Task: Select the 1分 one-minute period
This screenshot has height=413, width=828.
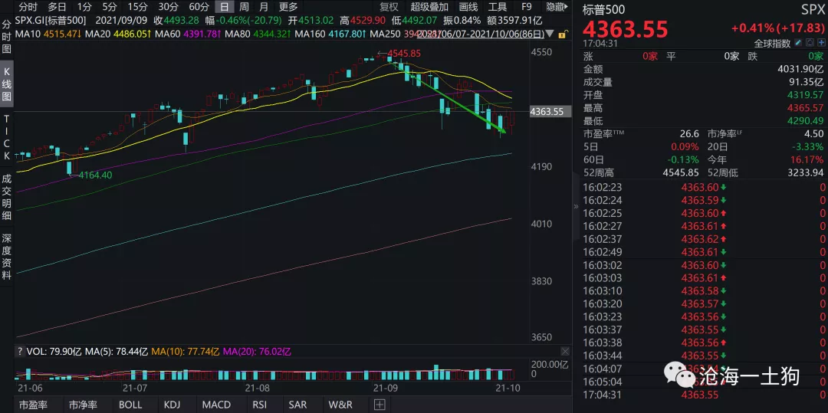Action: click(84, 7)
